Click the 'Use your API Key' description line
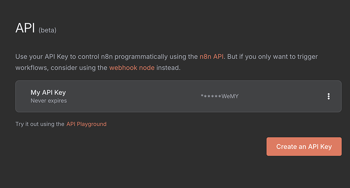 point(166,57)
